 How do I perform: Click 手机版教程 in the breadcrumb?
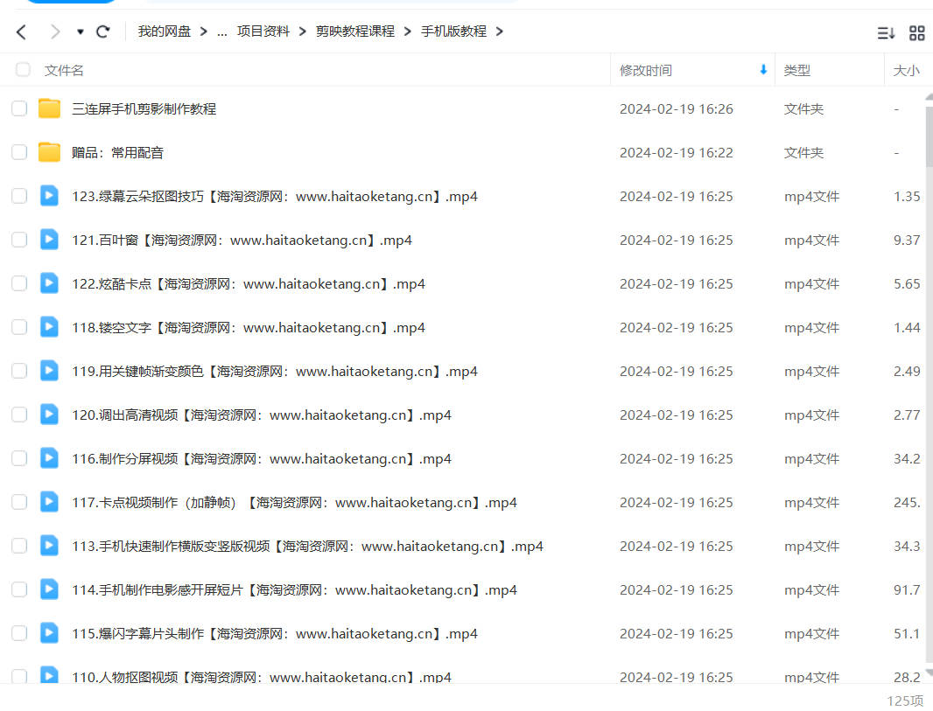point(453,31)
